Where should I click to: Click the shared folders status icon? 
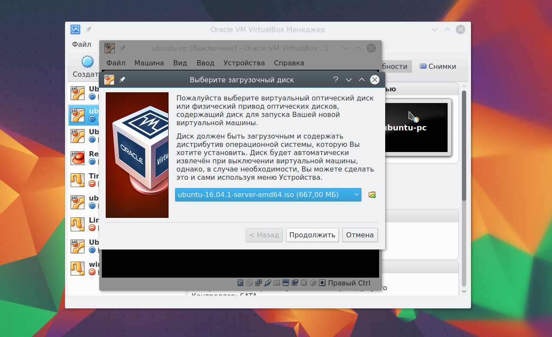pyautogui.click(x=276, y=282)
